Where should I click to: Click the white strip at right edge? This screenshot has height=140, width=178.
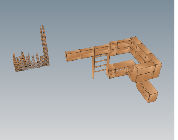176,70
